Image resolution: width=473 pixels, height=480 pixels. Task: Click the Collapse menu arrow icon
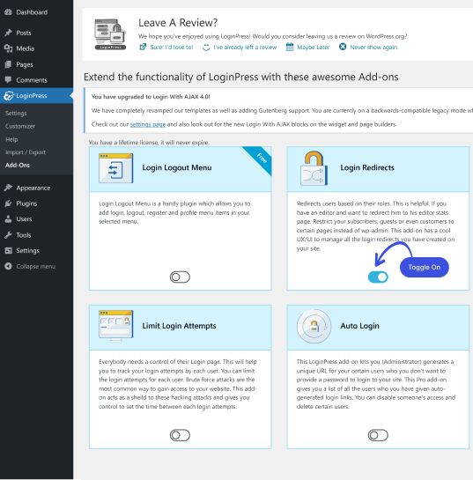[8, 266]
